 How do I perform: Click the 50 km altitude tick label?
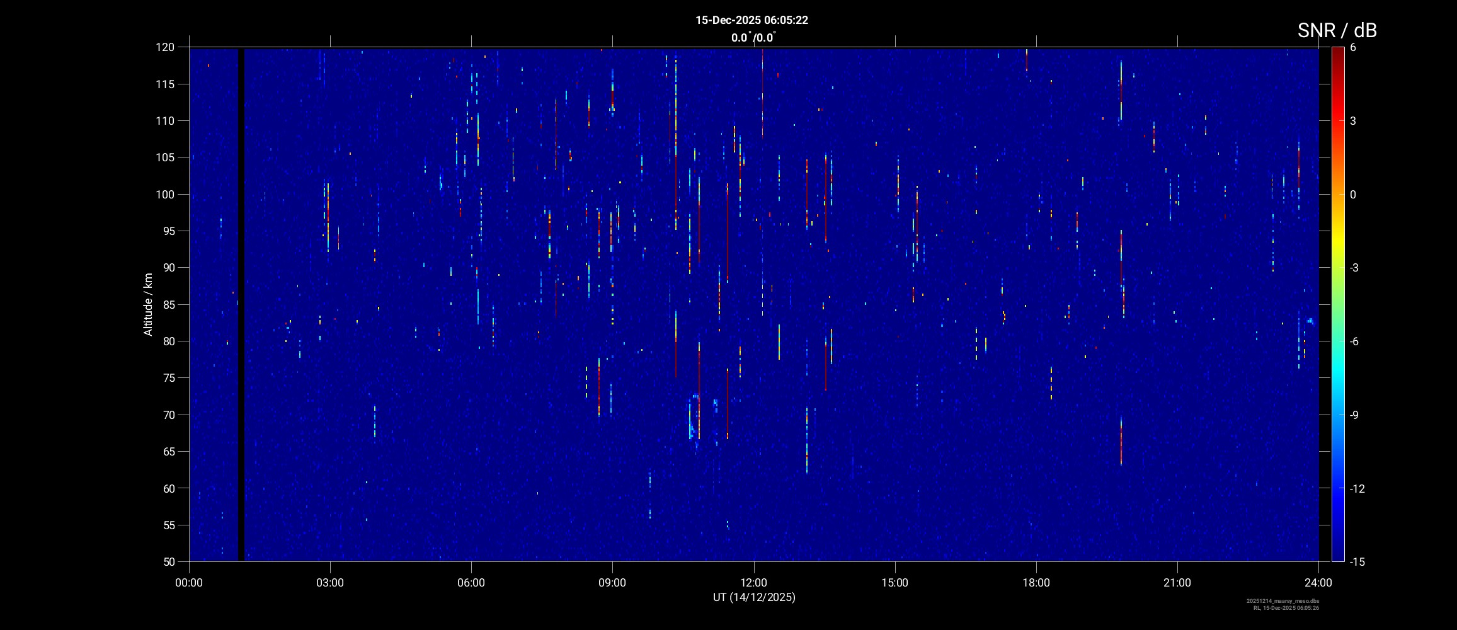point(167,562)
